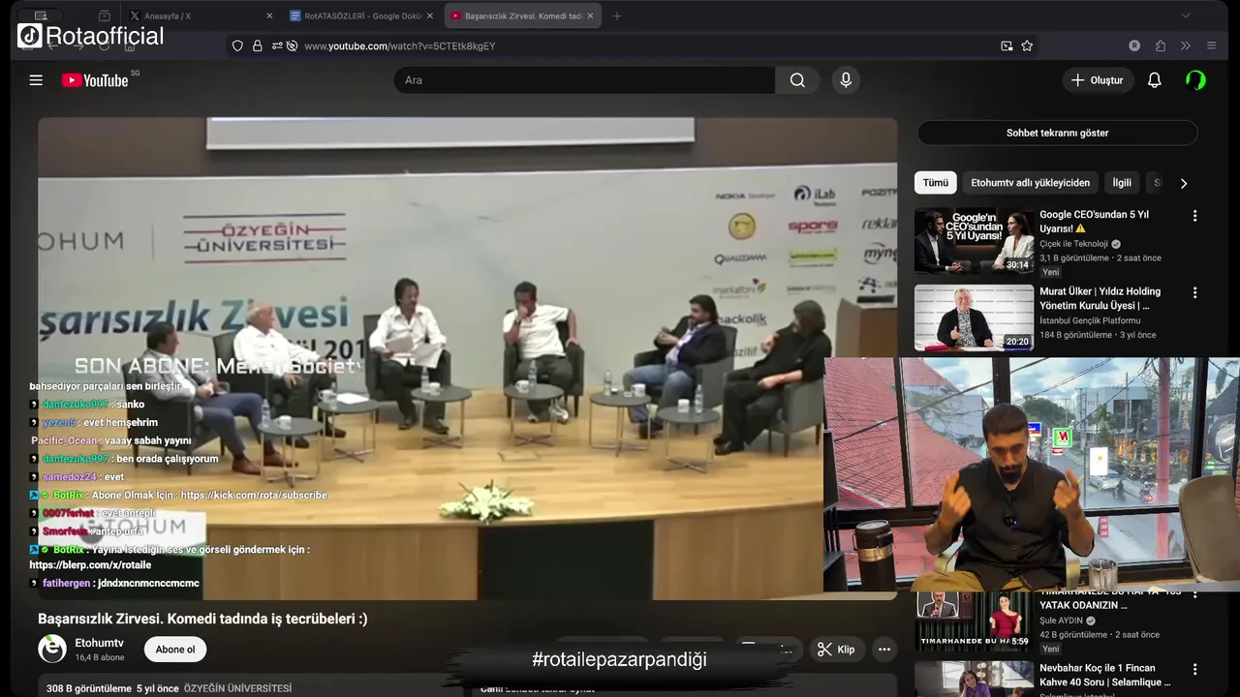Click the TIMARHANEDE video thumbnail
Image resolution: width=1240 pixels, height=697 pixels.
[974, 621]
